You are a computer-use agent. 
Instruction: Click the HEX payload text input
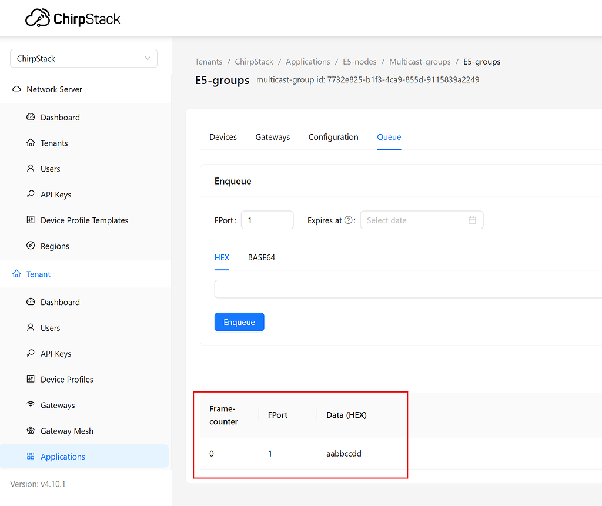click(406, 289)
